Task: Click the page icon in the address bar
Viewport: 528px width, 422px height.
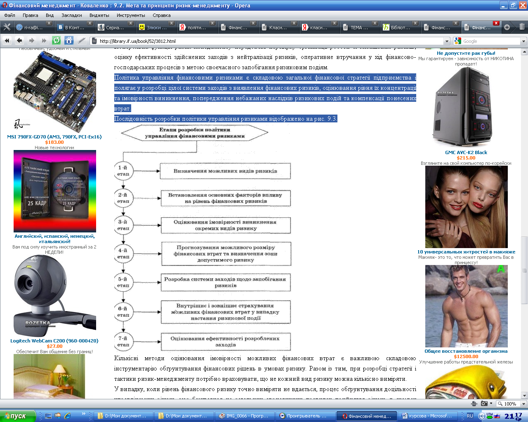Action: [x=94, y=41]
